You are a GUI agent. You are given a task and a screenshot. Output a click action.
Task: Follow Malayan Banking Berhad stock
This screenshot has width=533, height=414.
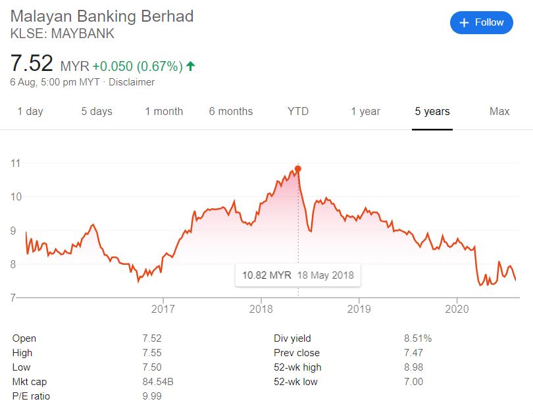481,23
